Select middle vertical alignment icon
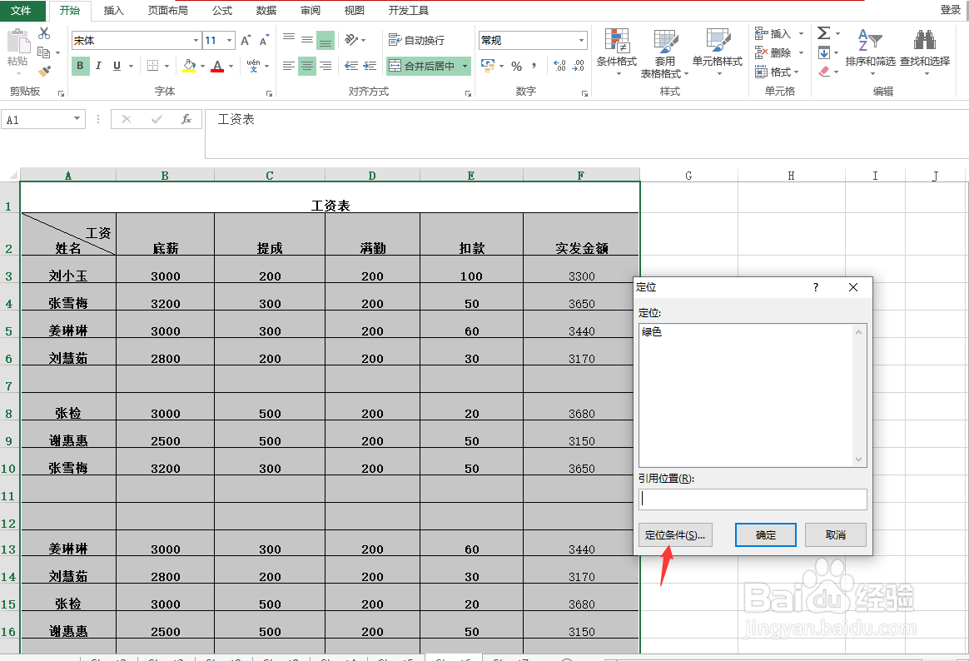Viewport: 969px width, 661px height. (306, 39)
